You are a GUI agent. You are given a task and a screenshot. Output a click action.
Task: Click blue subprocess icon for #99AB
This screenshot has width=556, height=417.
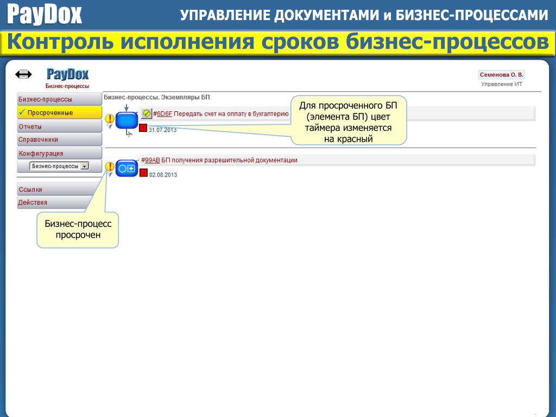tap(127, 168)
